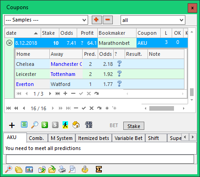Close the Coupons window
The height and width of the screenshot is (177, 200).
[x=192, y=8]
